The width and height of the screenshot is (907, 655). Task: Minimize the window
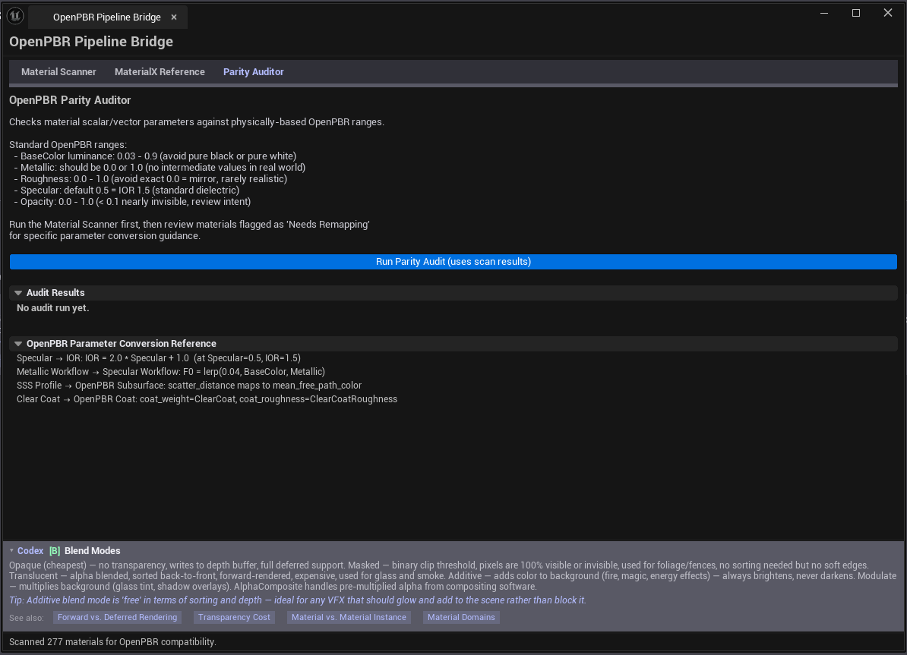click(x=824, y=13)
